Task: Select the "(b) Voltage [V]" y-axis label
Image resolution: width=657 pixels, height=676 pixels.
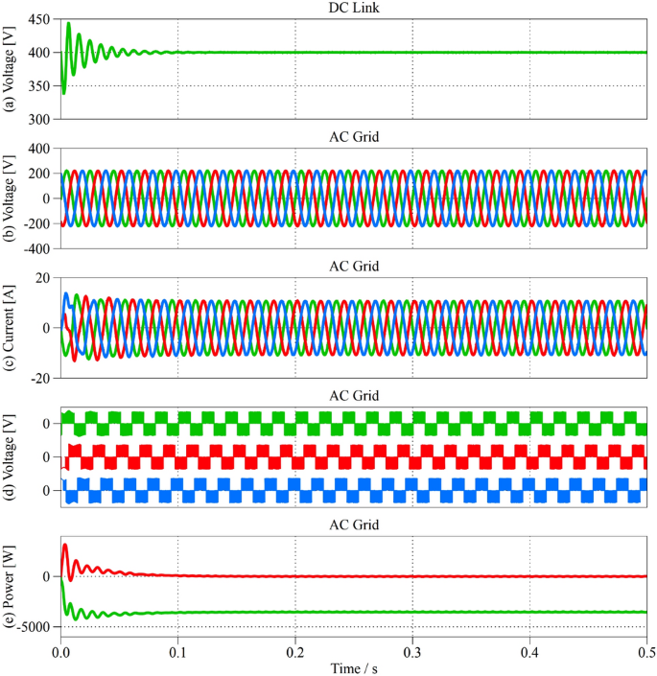Action: [x=11, y=198]
